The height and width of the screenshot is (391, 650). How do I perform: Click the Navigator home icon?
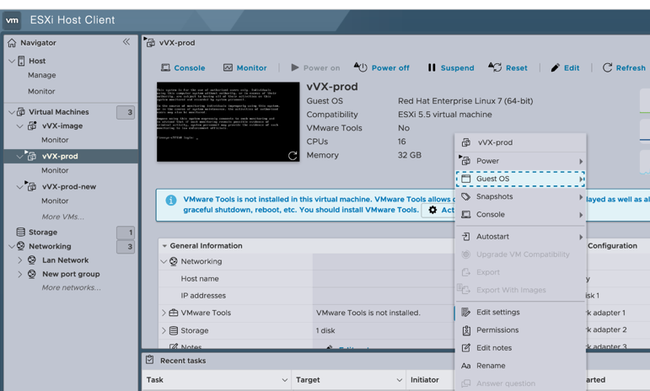[x=12, y=43]
